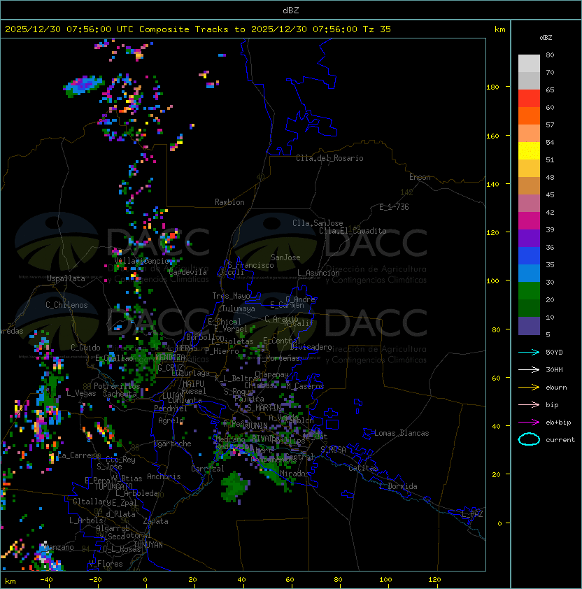
Task: Click the 'Clla.El_Cavadito' map label
Action: [353, 231]
